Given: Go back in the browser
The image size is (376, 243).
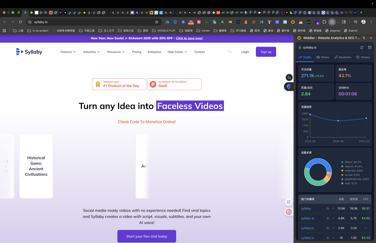Looking at the screenshot, I should click(5, 22).
